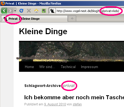
Task: Click the site favicon in the address bar
Action: pyautogui.click(x=52, y=11)
